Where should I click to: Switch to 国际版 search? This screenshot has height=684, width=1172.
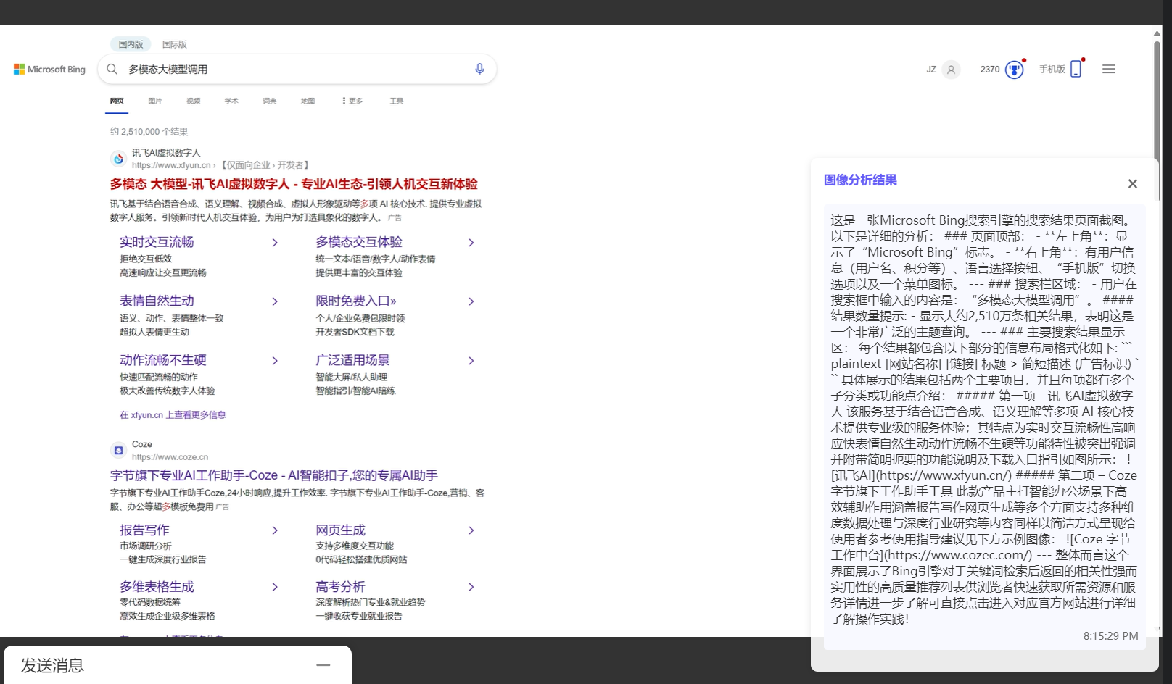[x=175, y=44]
